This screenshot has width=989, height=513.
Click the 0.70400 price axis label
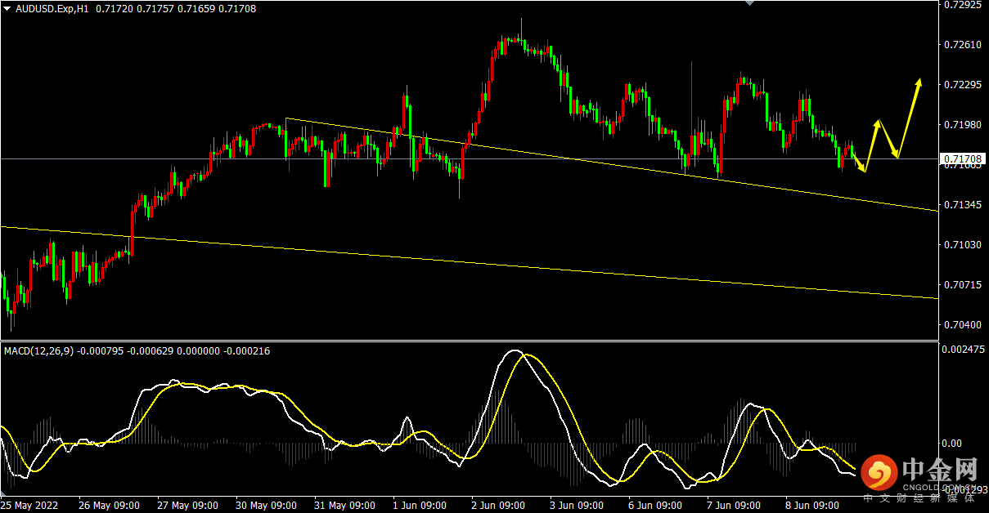point(962,325)
